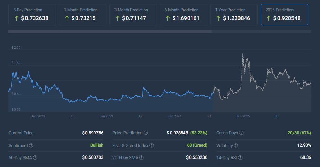Click the horizontal chart scrollbar thumb
The width and height of the screenshot is (320, 167).
(x=110, y=32)
